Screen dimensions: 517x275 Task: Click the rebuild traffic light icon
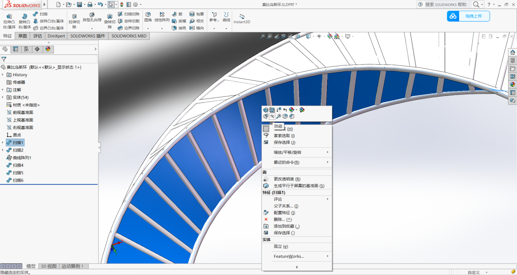[122, 4]
